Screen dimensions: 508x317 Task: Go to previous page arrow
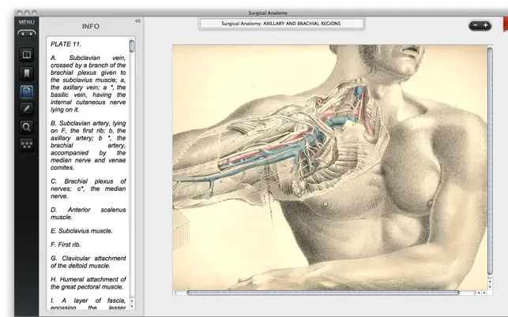(x=22, y=34)
